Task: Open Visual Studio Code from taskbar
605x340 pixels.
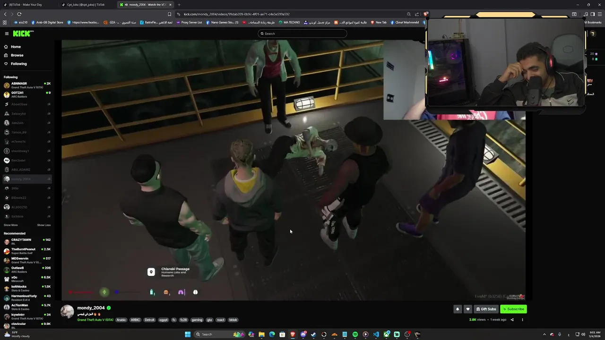Action: pos(376,334)
